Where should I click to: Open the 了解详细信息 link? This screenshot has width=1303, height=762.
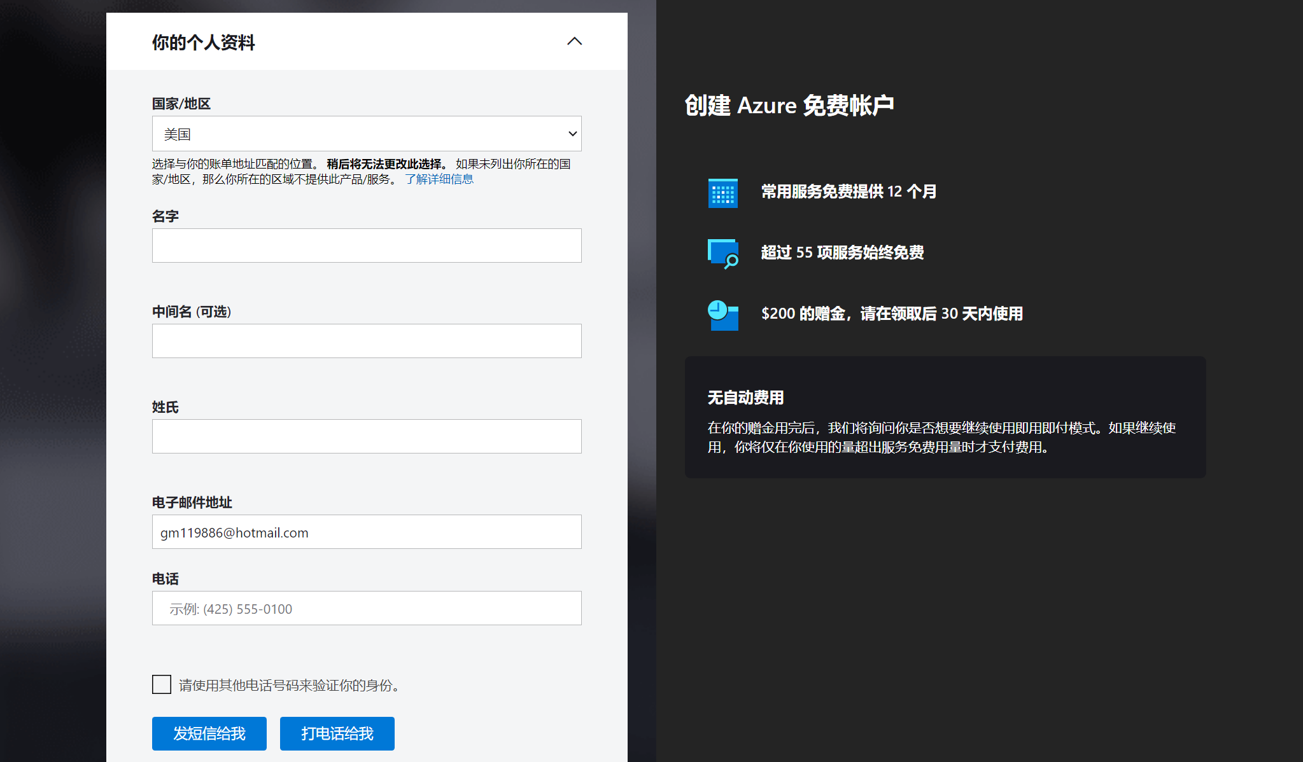click(x=439, y=179)
